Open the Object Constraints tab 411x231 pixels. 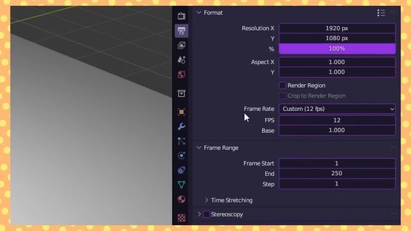click(x=181, y=170)
